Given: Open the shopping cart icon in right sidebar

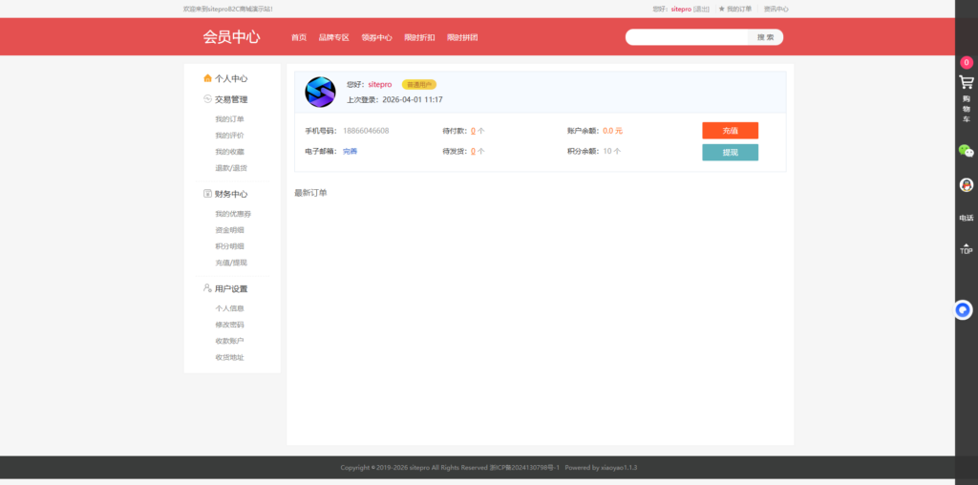Looking at the screenshot, I should 967,82.
